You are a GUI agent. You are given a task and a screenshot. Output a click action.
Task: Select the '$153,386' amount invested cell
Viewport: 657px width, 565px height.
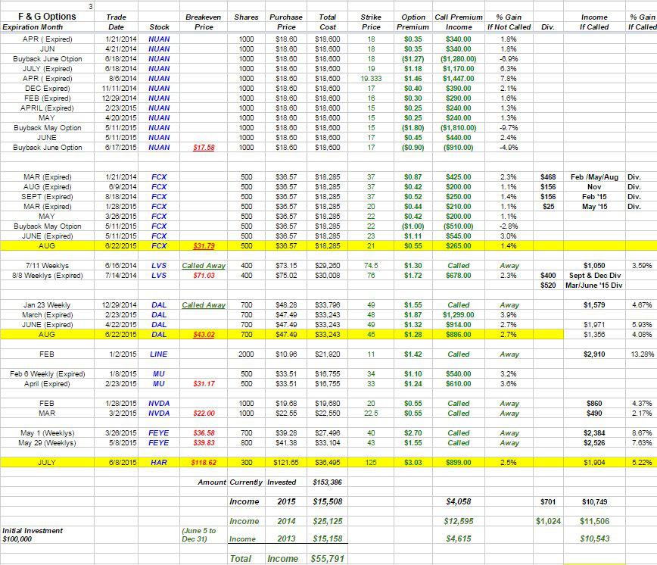pos(327,482)
